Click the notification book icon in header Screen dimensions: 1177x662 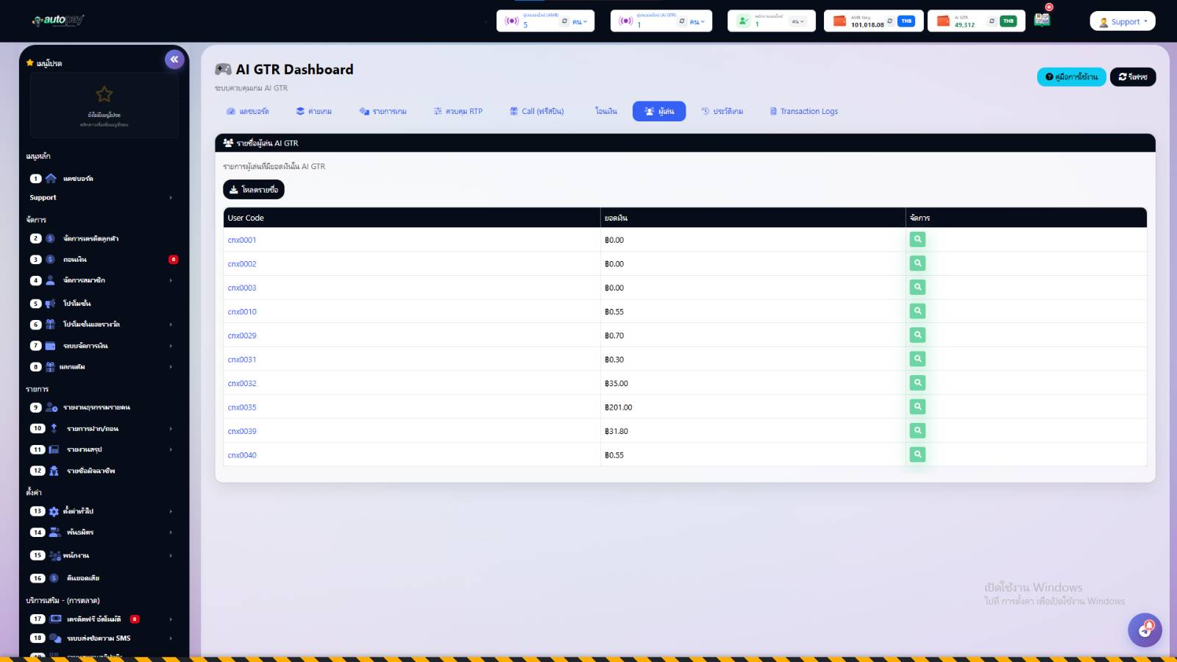tap(1042, 20)
